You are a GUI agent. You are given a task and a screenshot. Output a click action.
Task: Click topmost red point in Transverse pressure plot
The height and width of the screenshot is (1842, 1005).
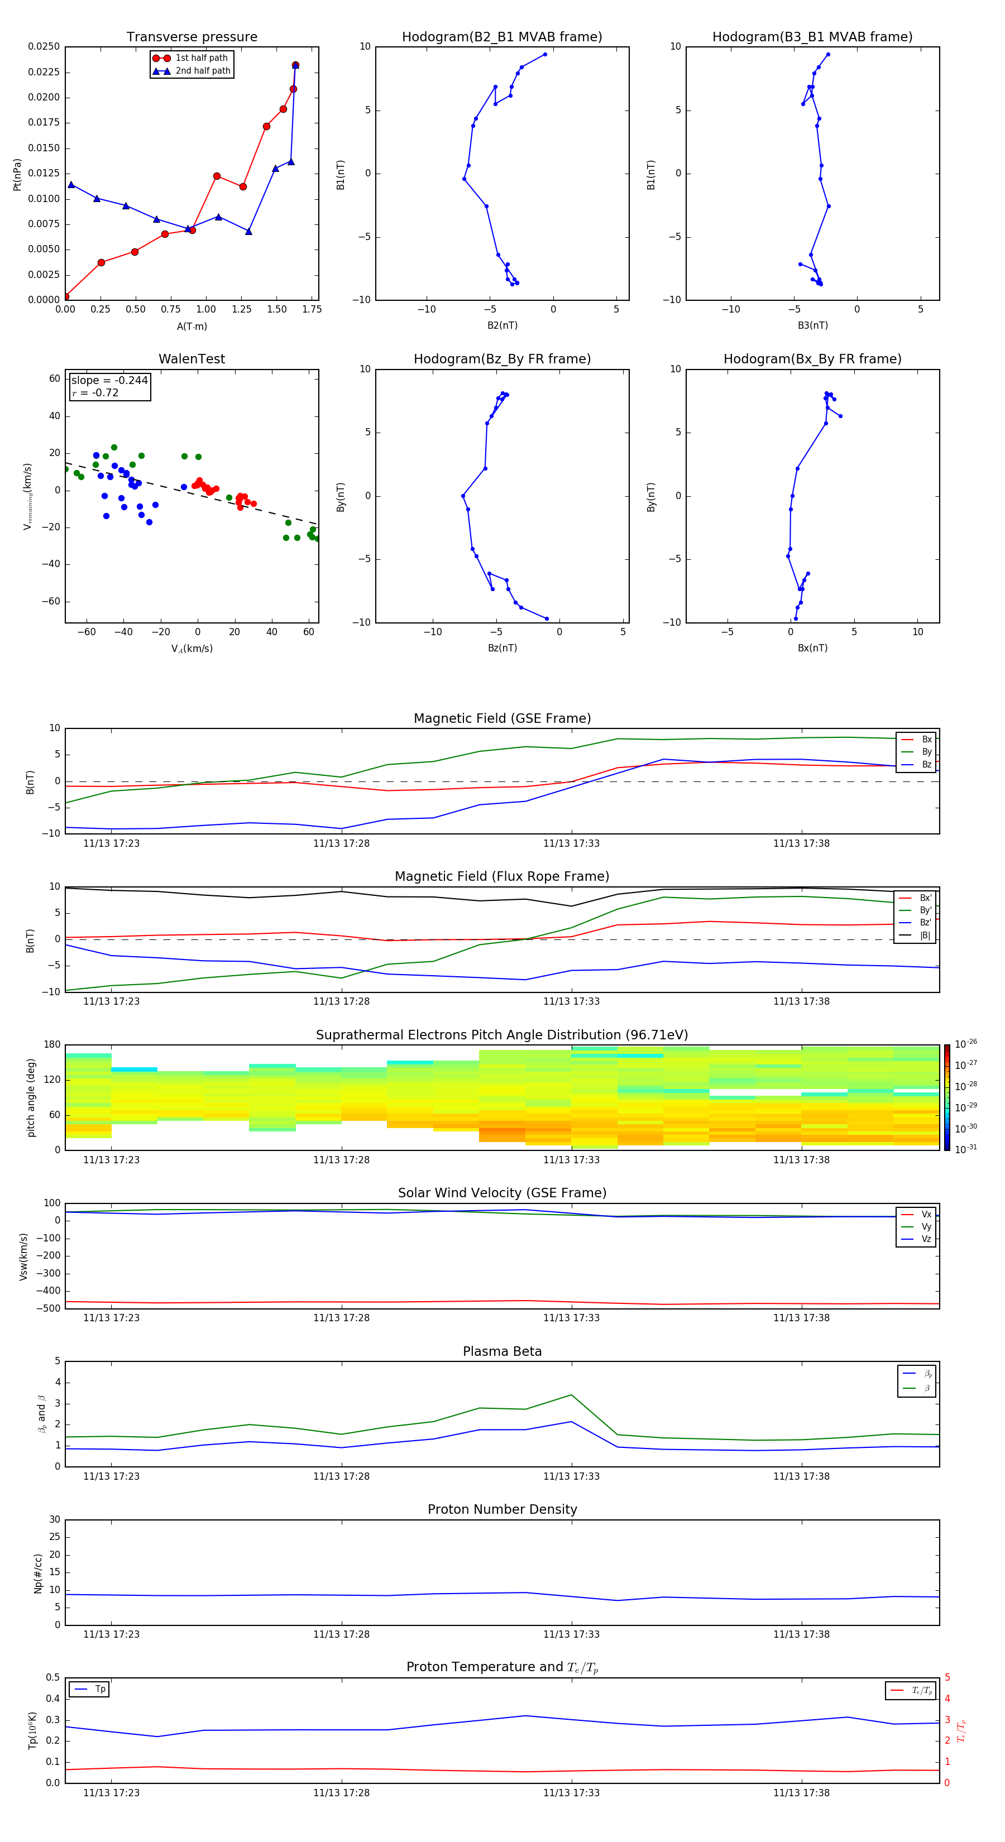(x=295, y=65)
